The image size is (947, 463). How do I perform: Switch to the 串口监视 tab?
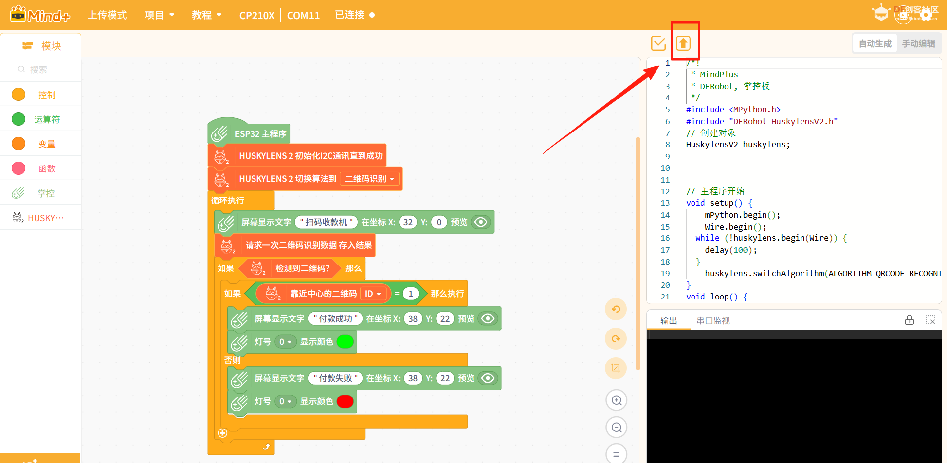coord(713,321)
